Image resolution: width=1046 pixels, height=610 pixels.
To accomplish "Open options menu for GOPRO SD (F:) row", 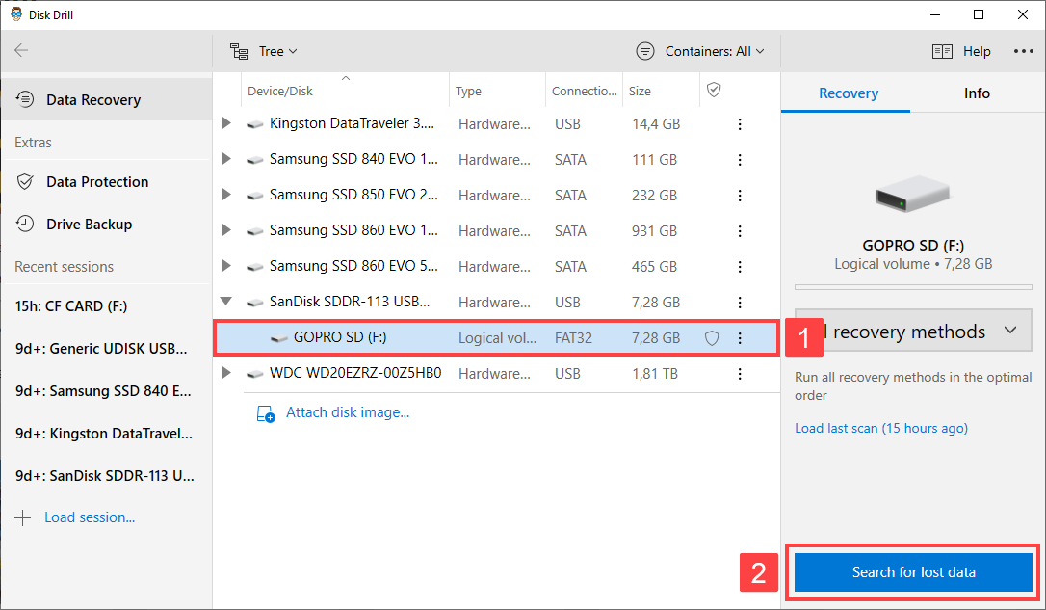I will (x=740, y=338).
